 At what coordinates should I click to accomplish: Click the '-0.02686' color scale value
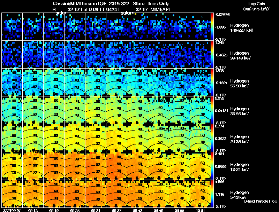pyautogui.click(x=222, y=15)
